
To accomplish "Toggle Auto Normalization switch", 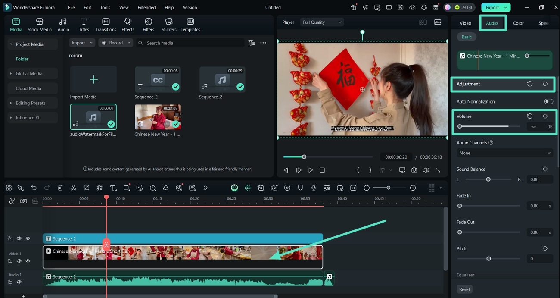I will (548, 102).
